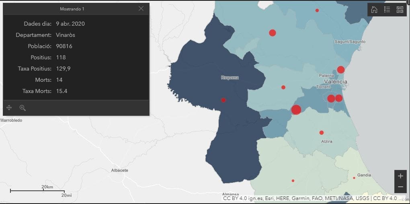
Task: Click the pan icon in popup footer
Action: [x=9, y=108]
